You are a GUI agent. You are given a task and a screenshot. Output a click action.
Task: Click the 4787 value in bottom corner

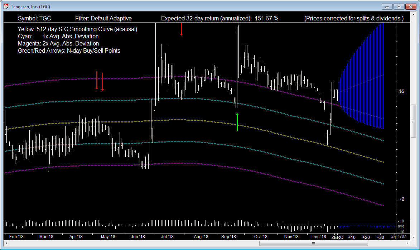[402, 237]
